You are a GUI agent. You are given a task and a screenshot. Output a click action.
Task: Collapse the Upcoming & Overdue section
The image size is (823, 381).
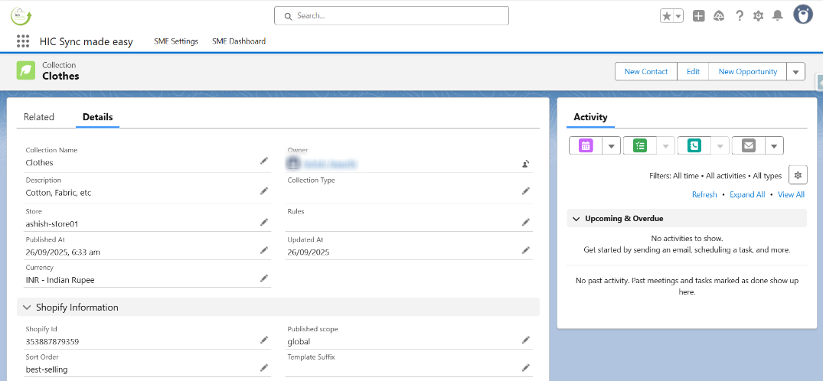point(576,219)
